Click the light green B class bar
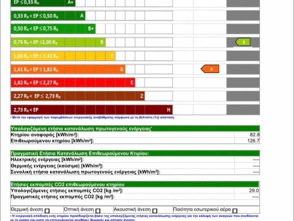The height and width of the screenshot is (221, 294). 58,42
